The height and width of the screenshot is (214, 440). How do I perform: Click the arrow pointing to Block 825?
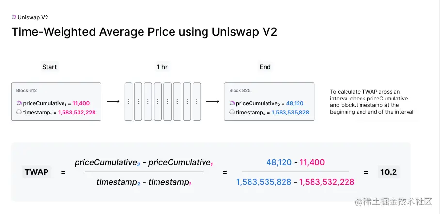212,101
